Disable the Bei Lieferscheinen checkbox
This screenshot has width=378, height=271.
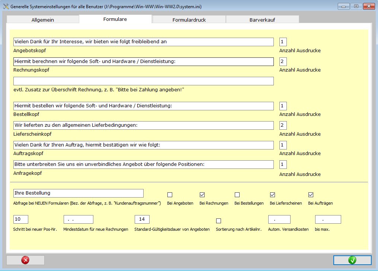tap(273, 195)
